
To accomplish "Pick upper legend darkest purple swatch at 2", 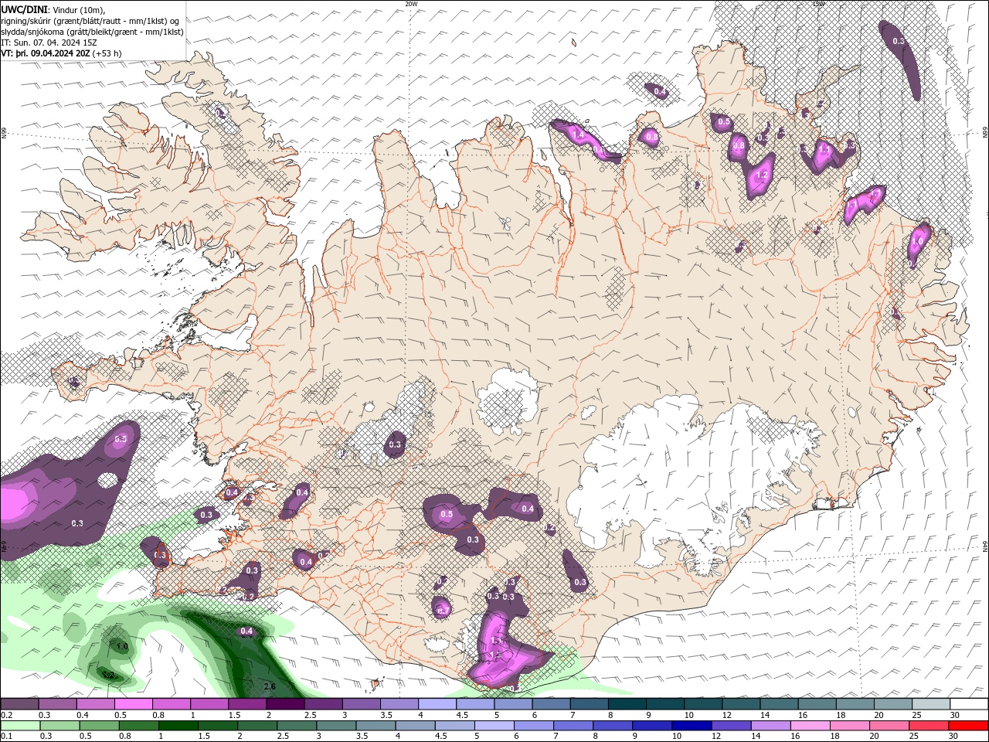I will (x=285, y=704).
